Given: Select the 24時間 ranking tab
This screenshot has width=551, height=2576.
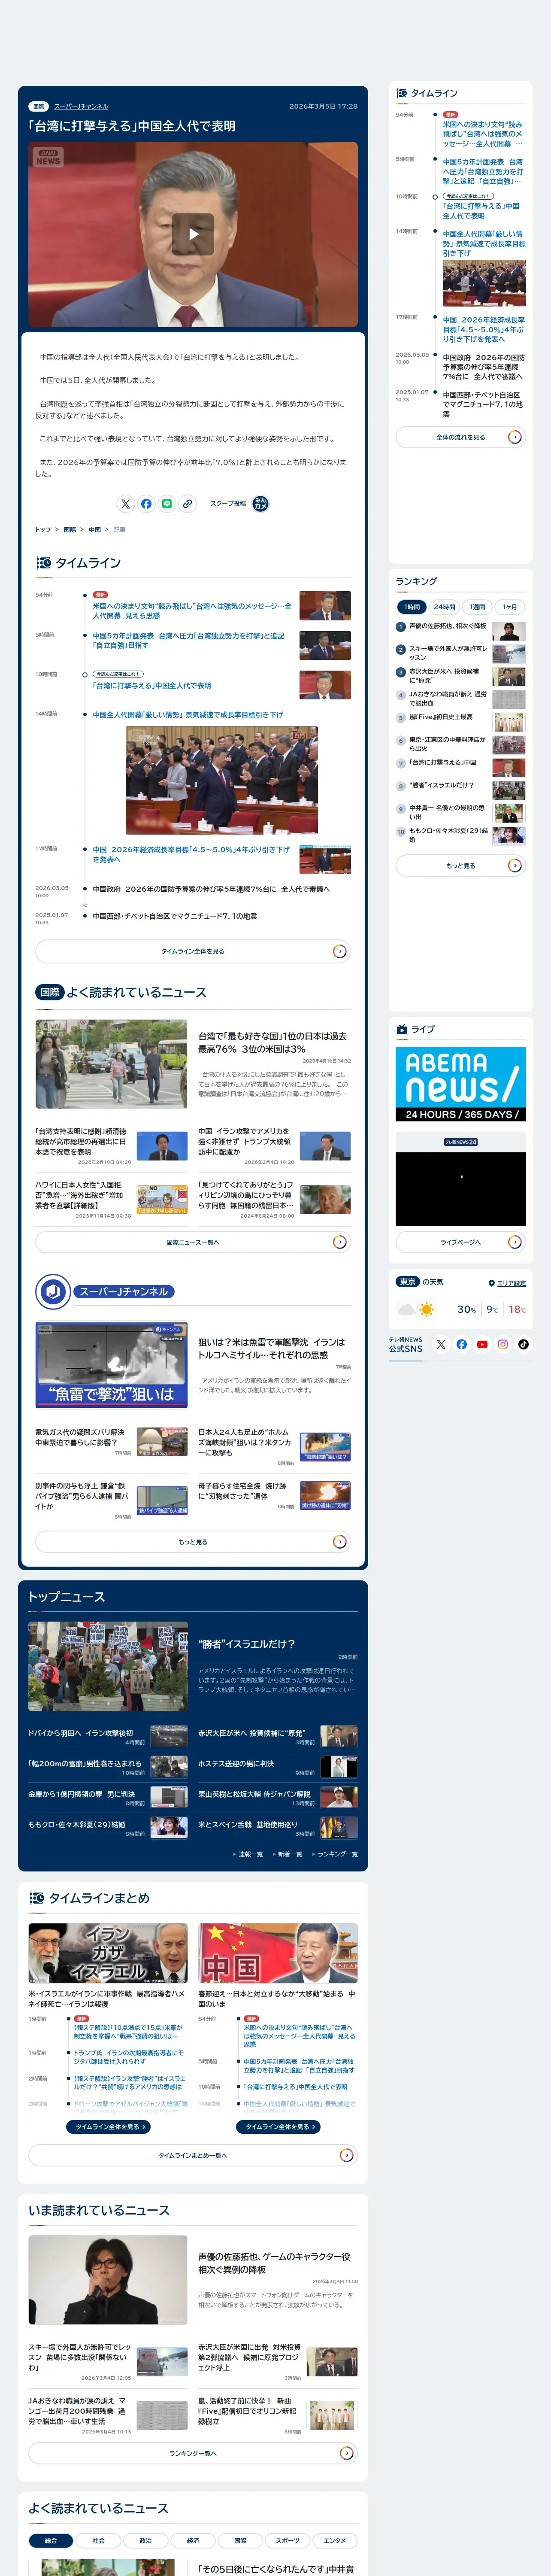Looking at the screenshot, I should pyautogui.click(x=445, y=607).
